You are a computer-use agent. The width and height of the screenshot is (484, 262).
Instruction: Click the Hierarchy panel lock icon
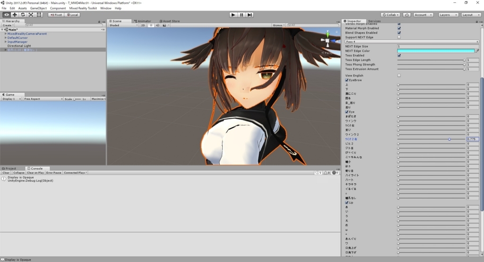click(99, 21)
